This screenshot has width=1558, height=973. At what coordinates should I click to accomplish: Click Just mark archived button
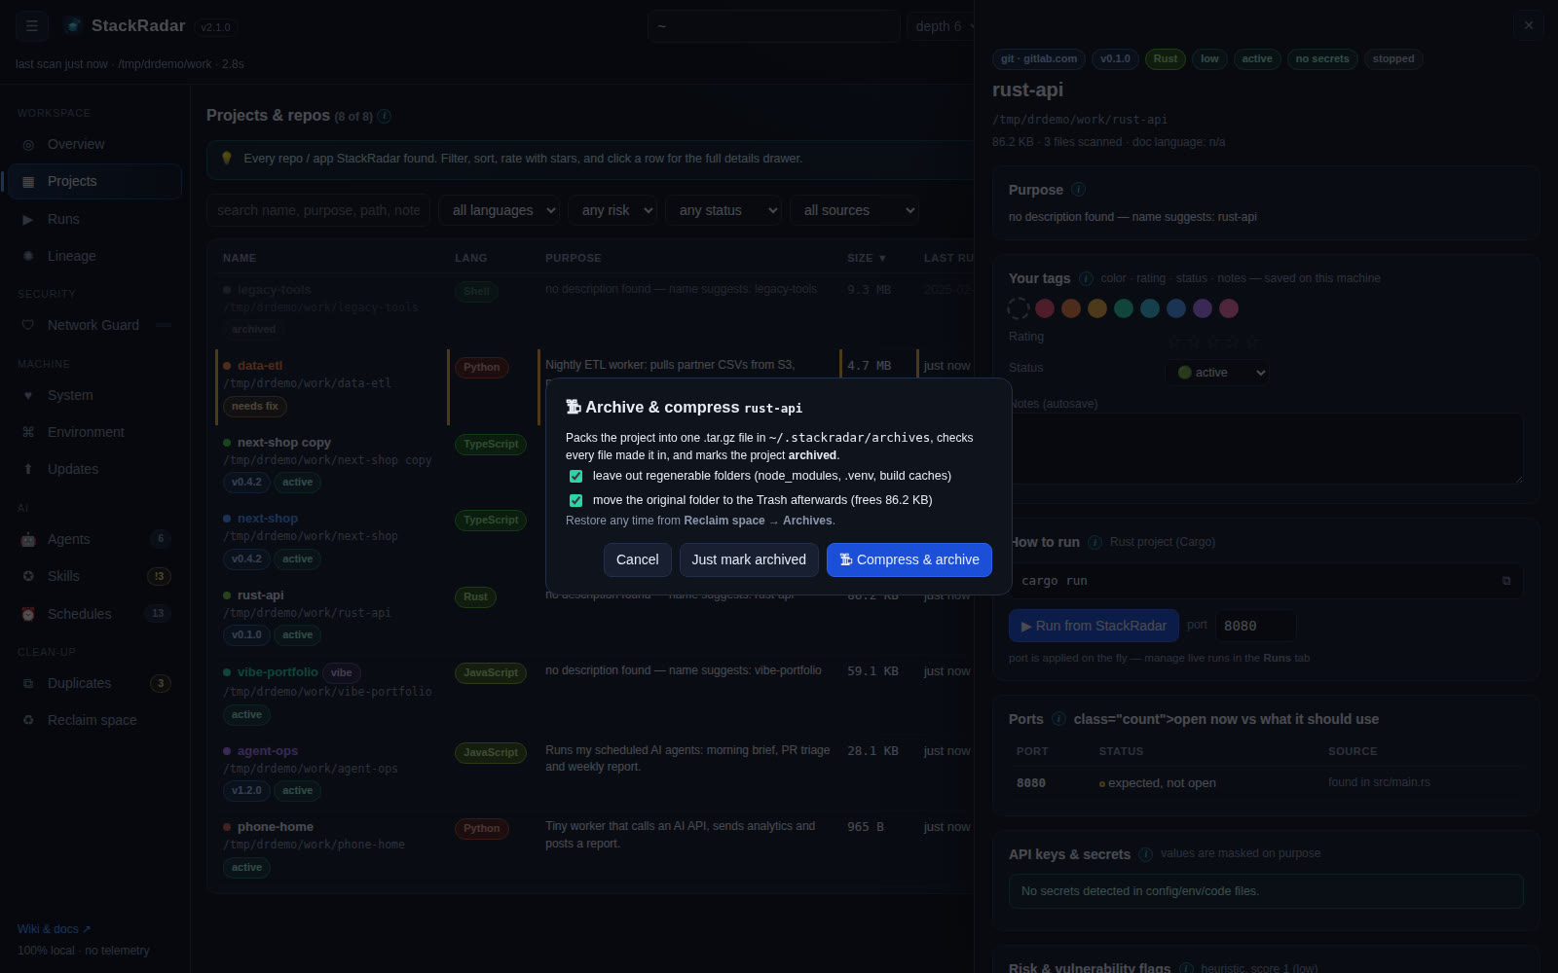749,560
